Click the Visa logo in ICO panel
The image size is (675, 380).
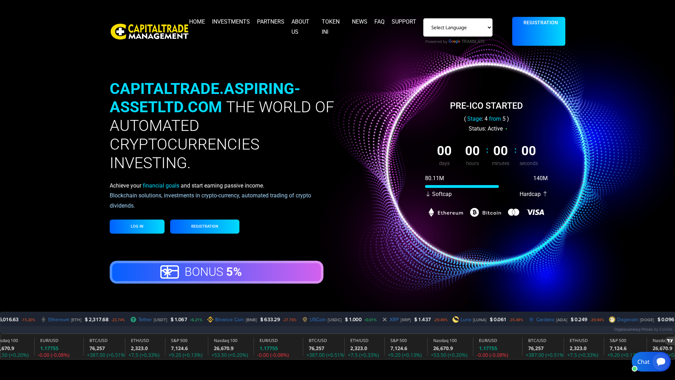pos(535,212)
